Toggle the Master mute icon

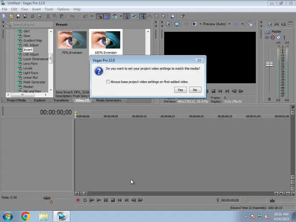[x=278, y=37]
